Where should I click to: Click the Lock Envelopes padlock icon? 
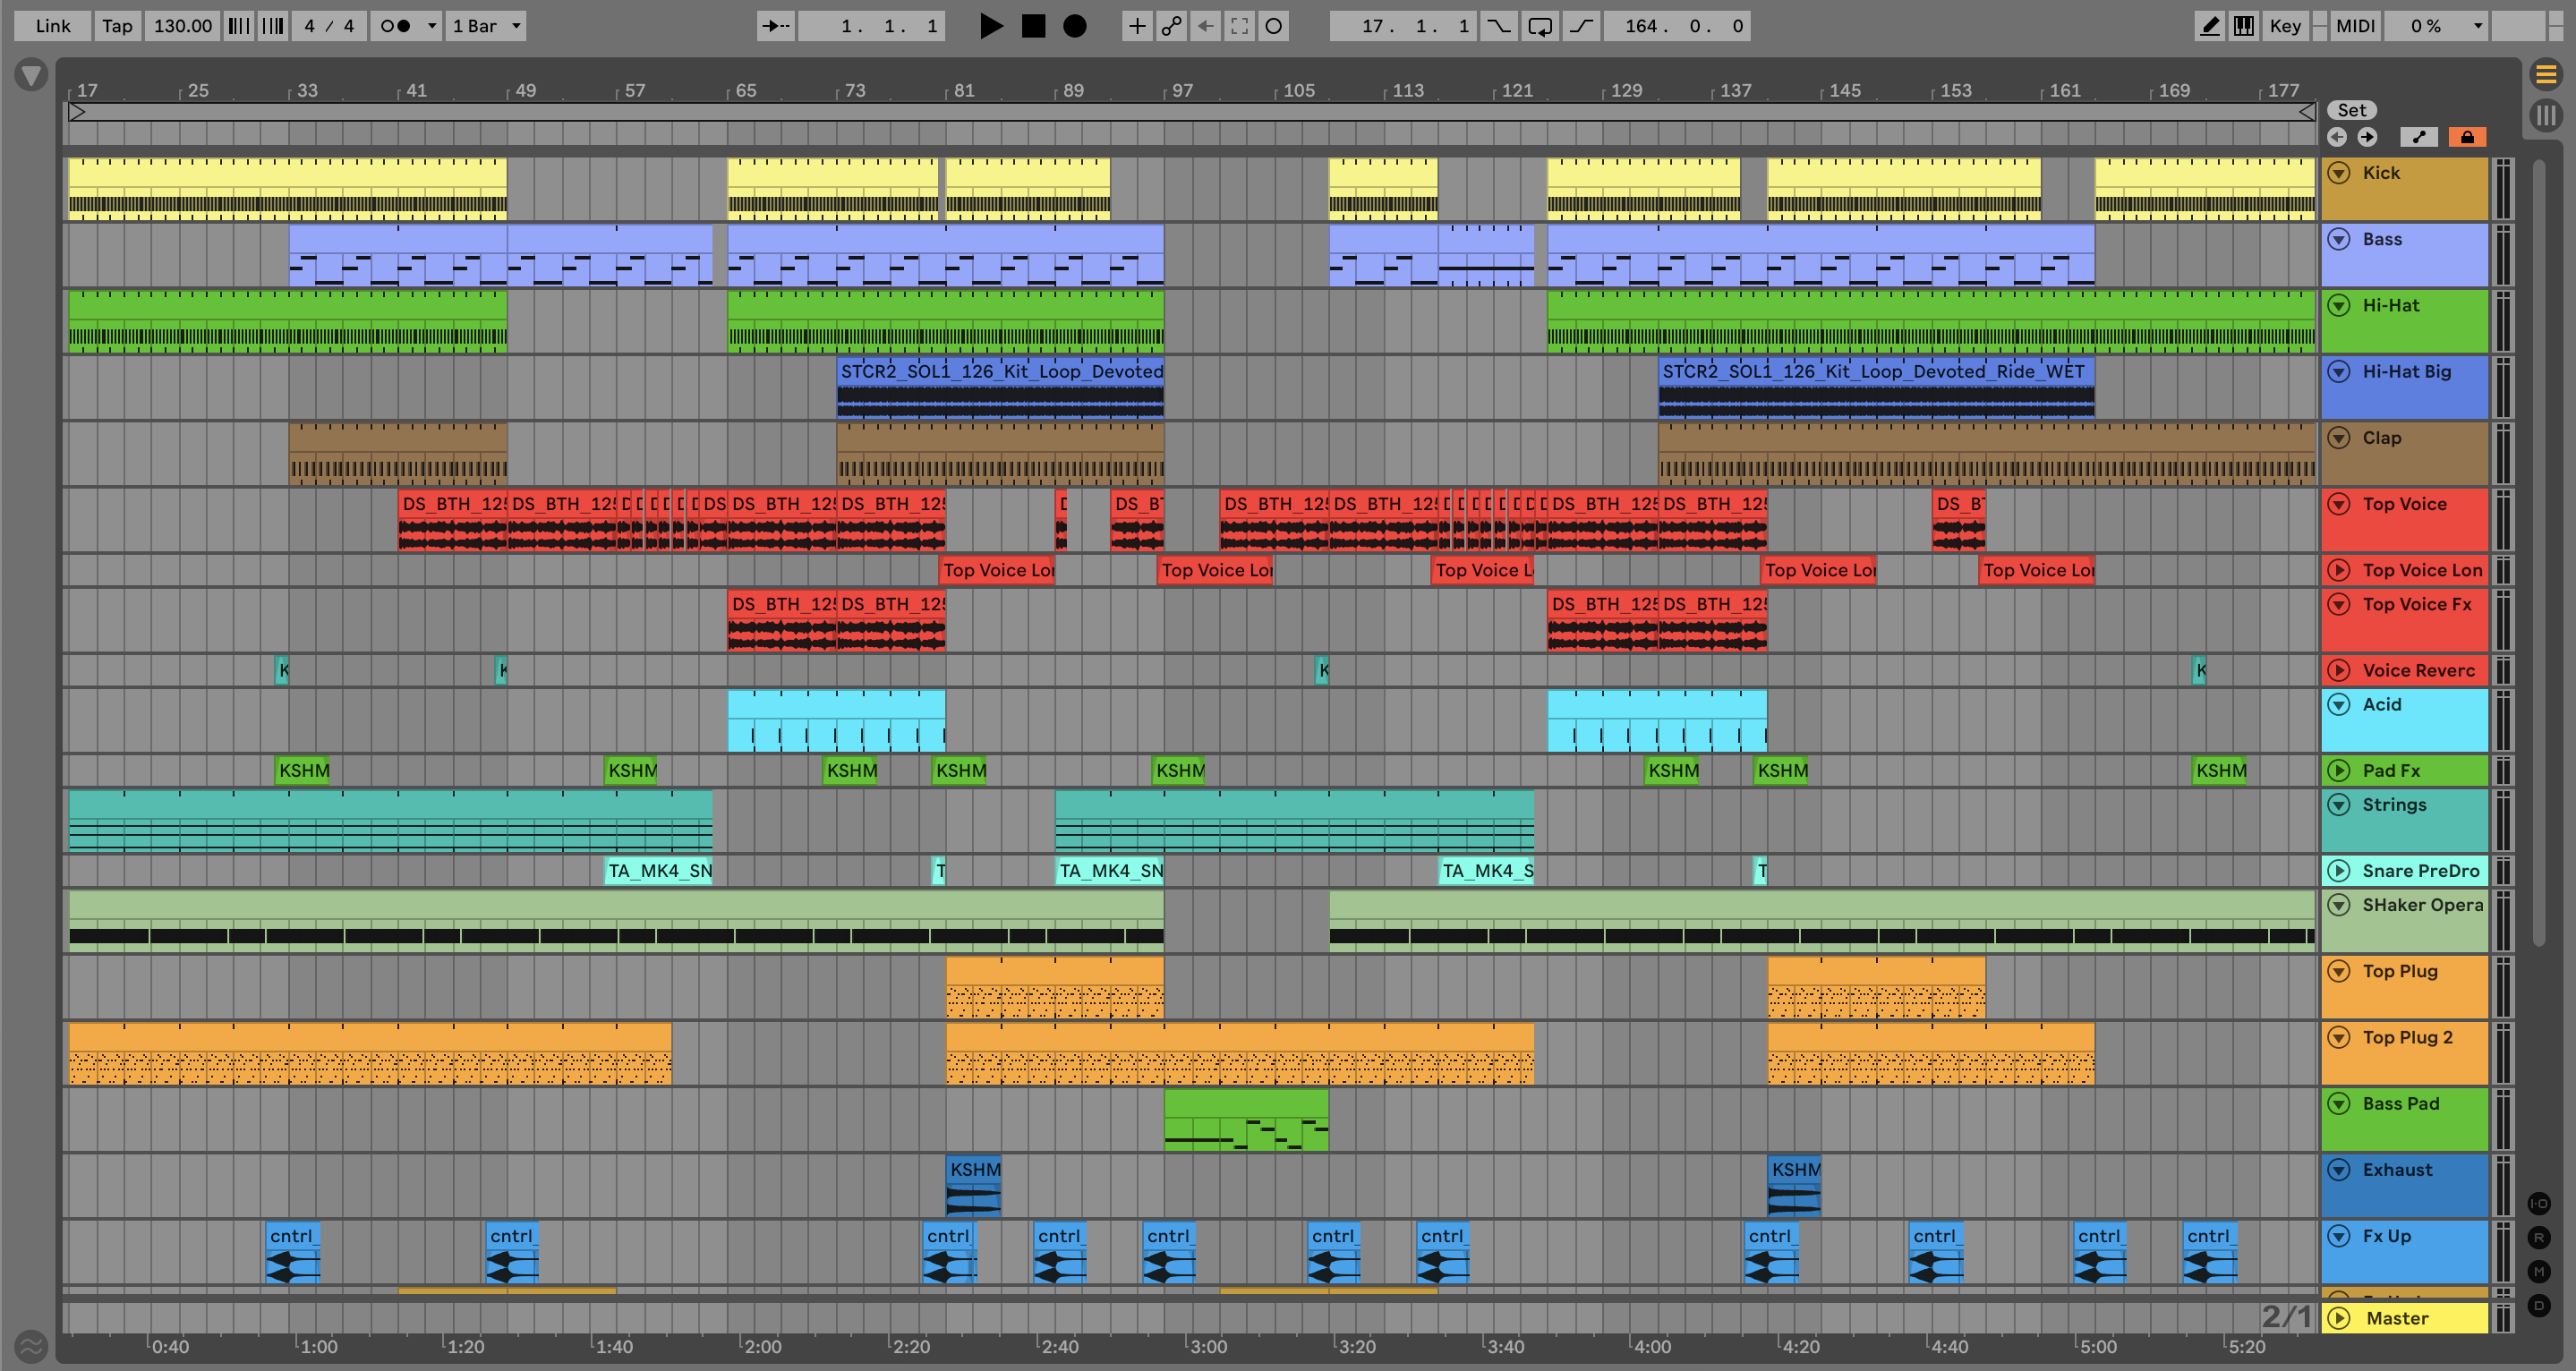(2466, 137)
